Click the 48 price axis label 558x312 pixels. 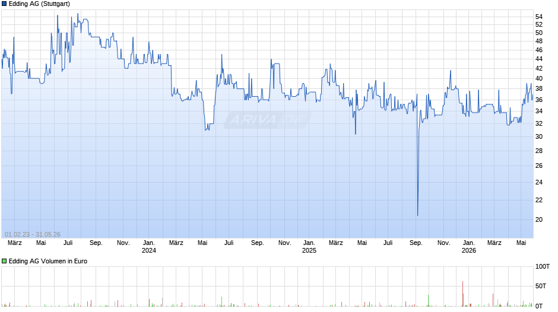pyautogui.click(x=539, y=42)
